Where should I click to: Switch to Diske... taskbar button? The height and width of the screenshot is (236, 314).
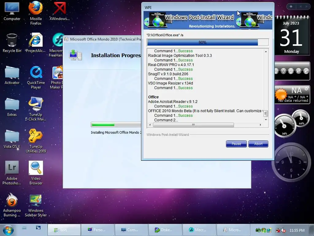pos(165,230)
